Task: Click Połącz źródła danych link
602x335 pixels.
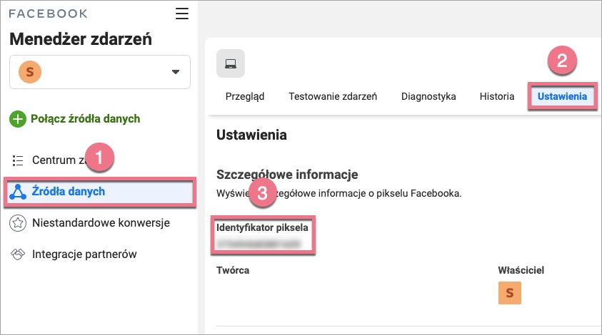Action: [85, 119]
